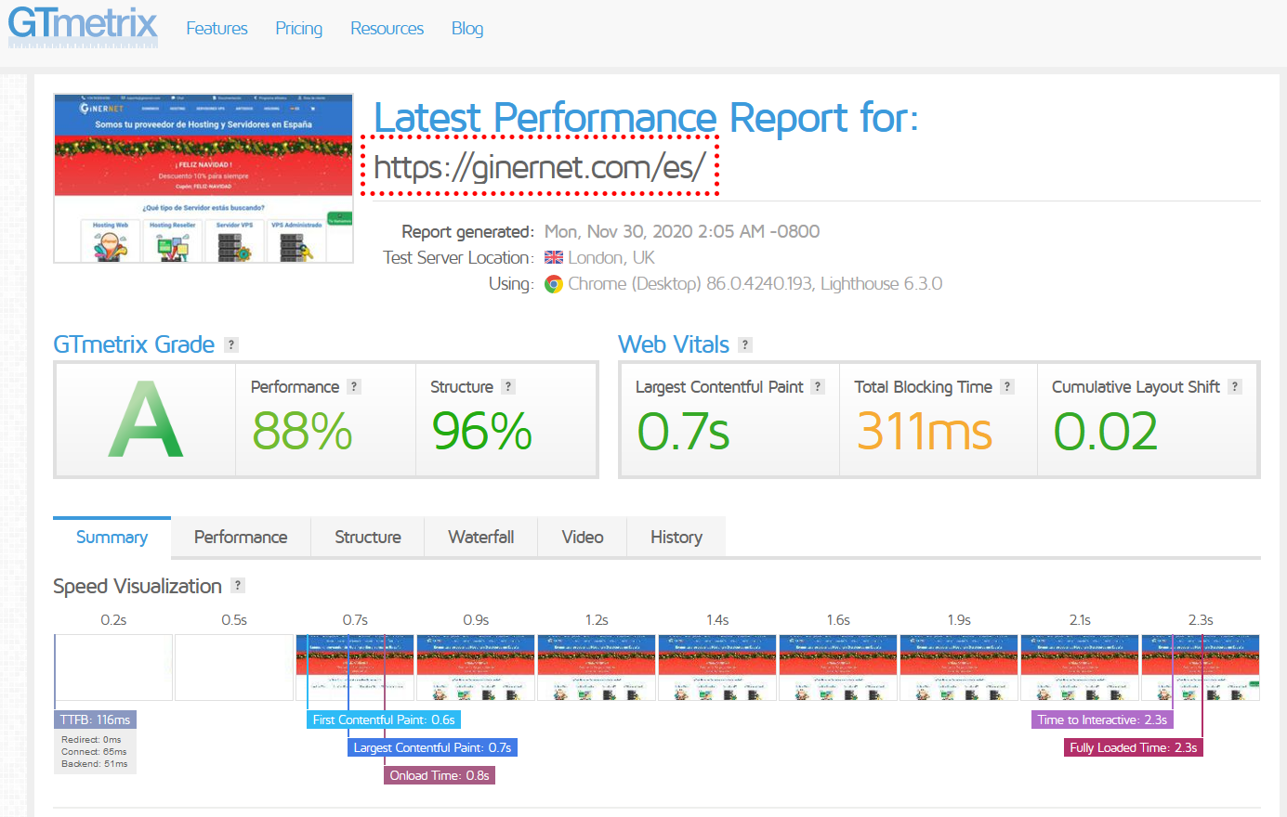Click the First Contentful Paint marker label
Screen dimensions: 1287x817
pos(384,720)
